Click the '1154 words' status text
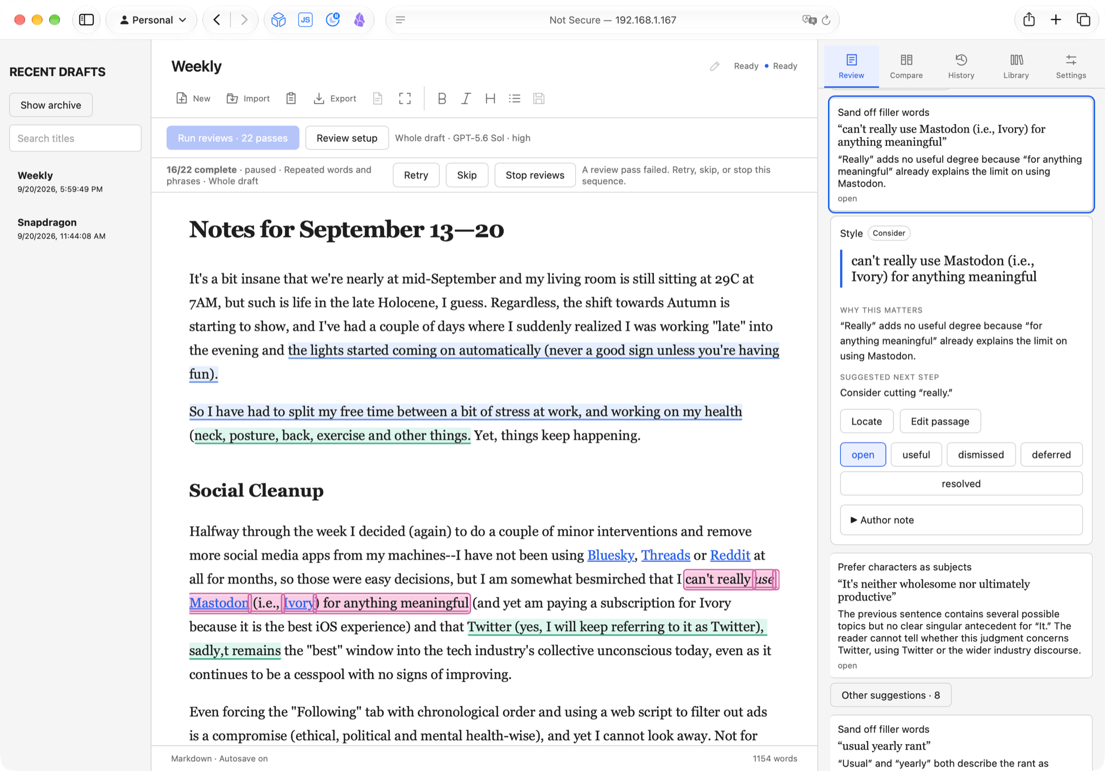Viewport: 1105px width, 771px height. (x=774, y=758)
